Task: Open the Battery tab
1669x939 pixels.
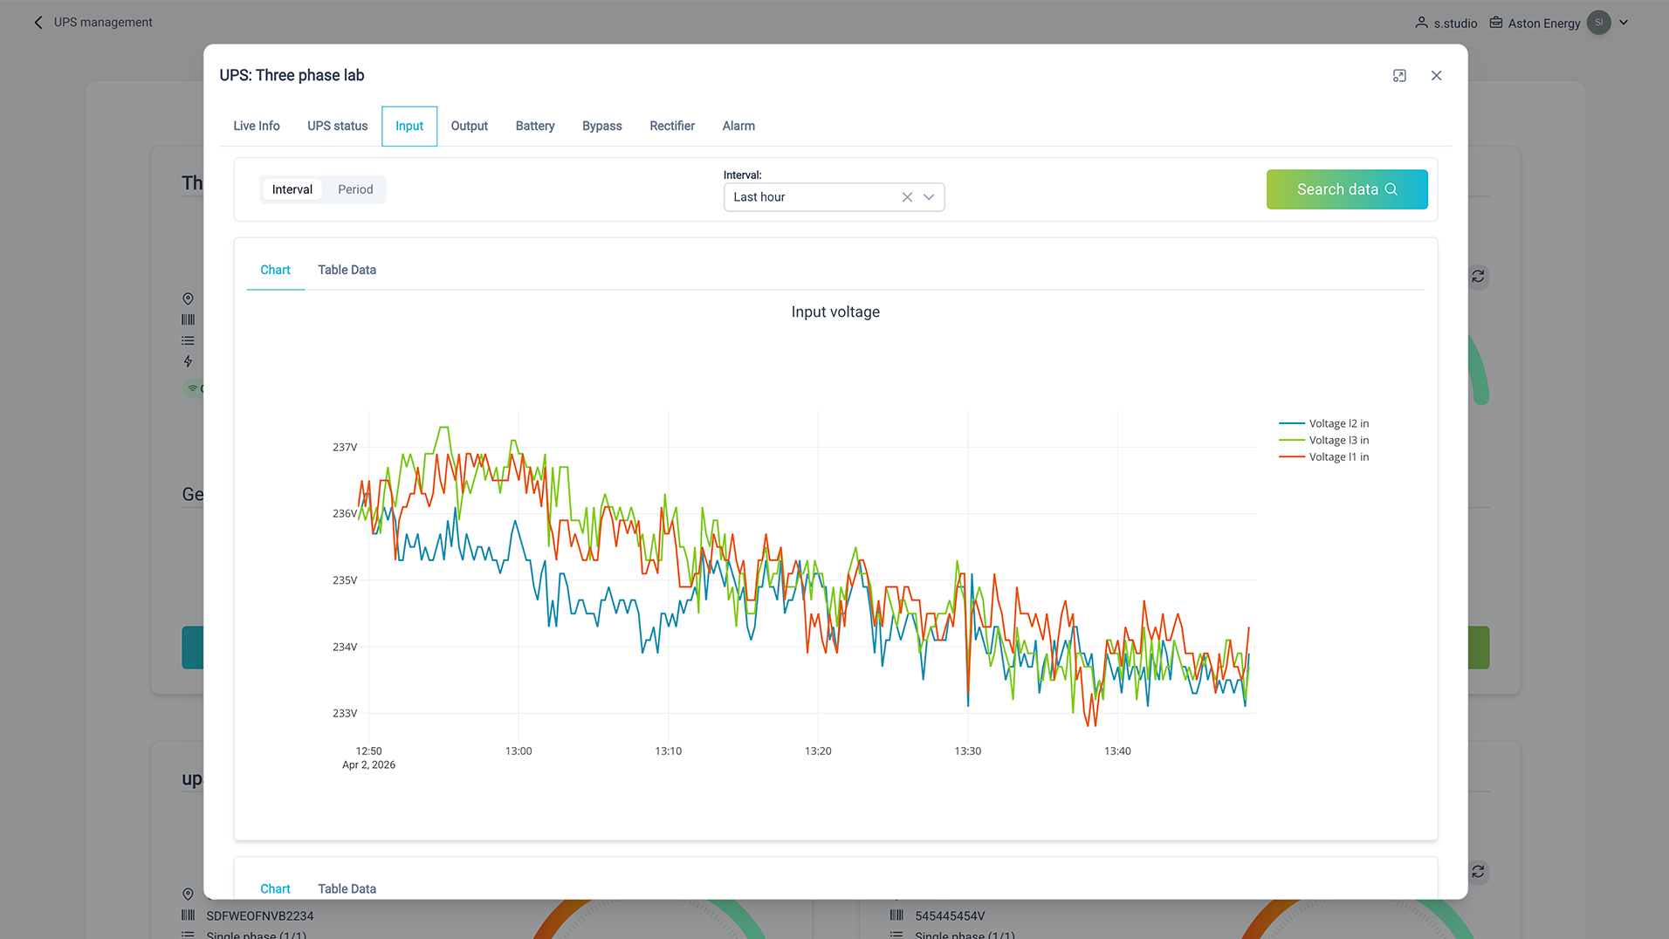Action: pos(534,127)
